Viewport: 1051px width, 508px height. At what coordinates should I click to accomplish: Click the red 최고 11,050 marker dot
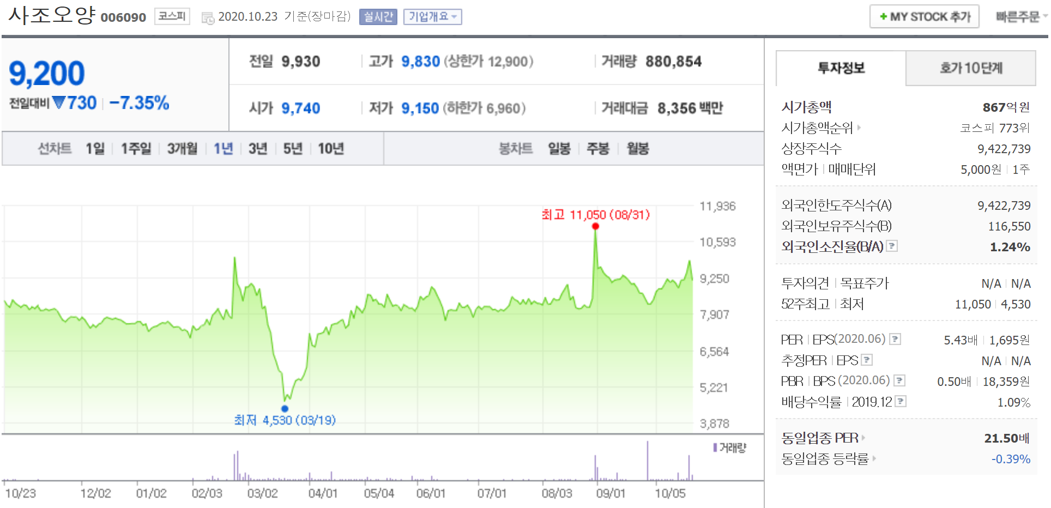[x=595, y=226]
